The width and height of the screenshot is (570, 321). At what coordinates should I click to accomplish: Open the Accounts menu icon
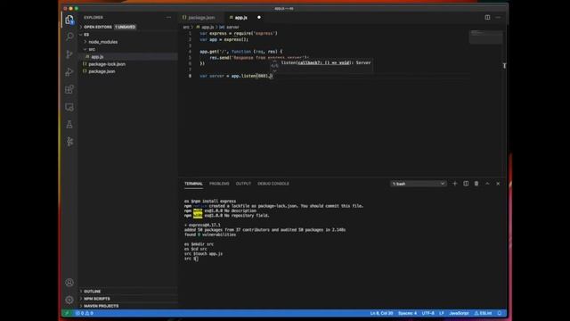[x=69, y=283]
